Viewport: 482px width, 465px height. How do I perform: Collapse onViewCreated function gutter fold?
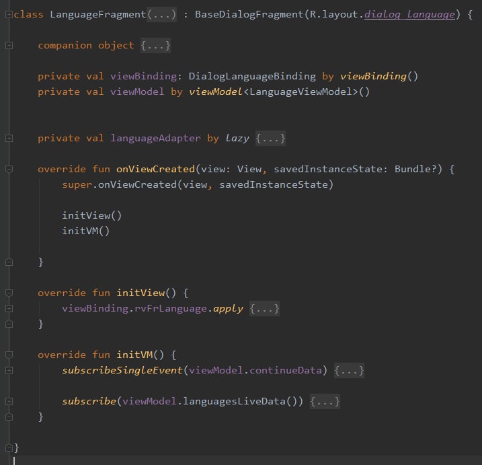coord(9,170)
